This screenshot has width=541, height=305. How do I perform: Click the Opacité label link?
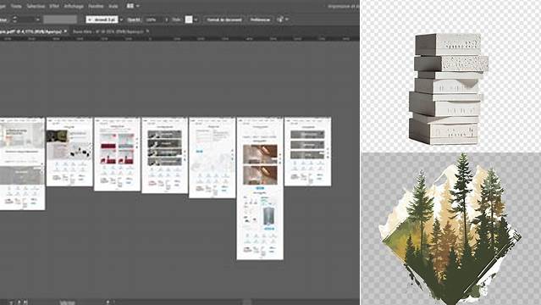[134, 19]
